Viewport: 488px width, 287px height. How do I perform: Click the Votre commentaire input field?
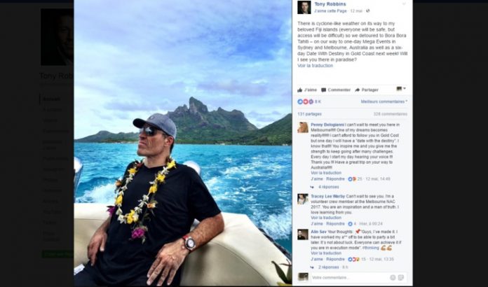pyautogui.click(x=349, y=277)
